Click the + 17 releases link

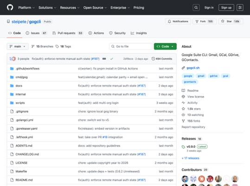(190, 158)
